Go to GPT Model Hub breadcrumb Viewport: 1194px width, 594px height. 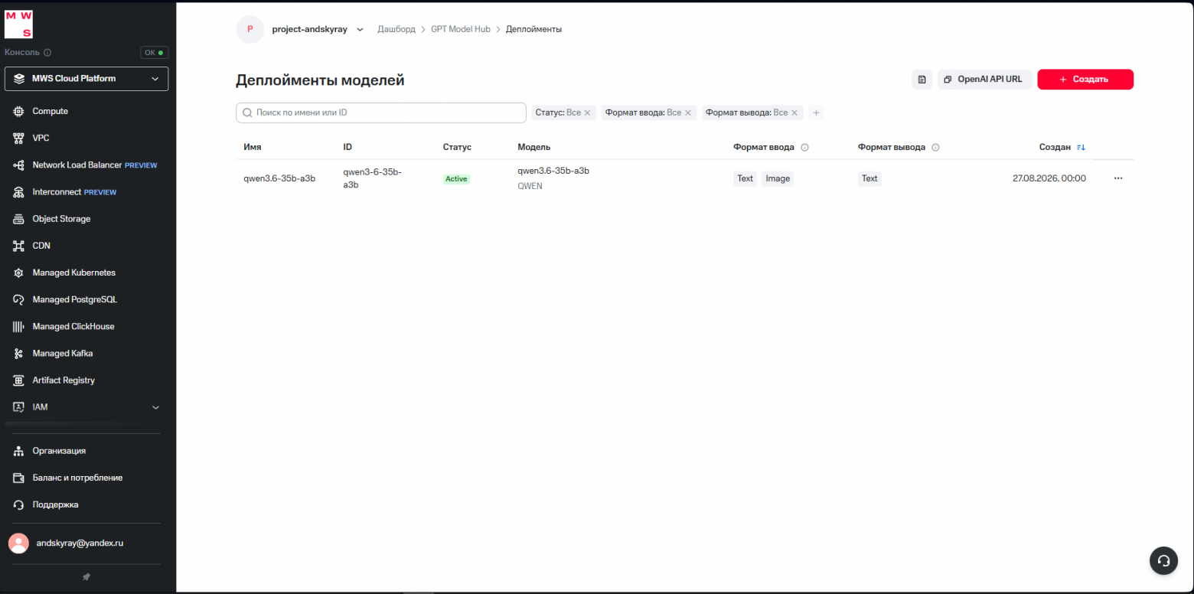tap(461, 29)
